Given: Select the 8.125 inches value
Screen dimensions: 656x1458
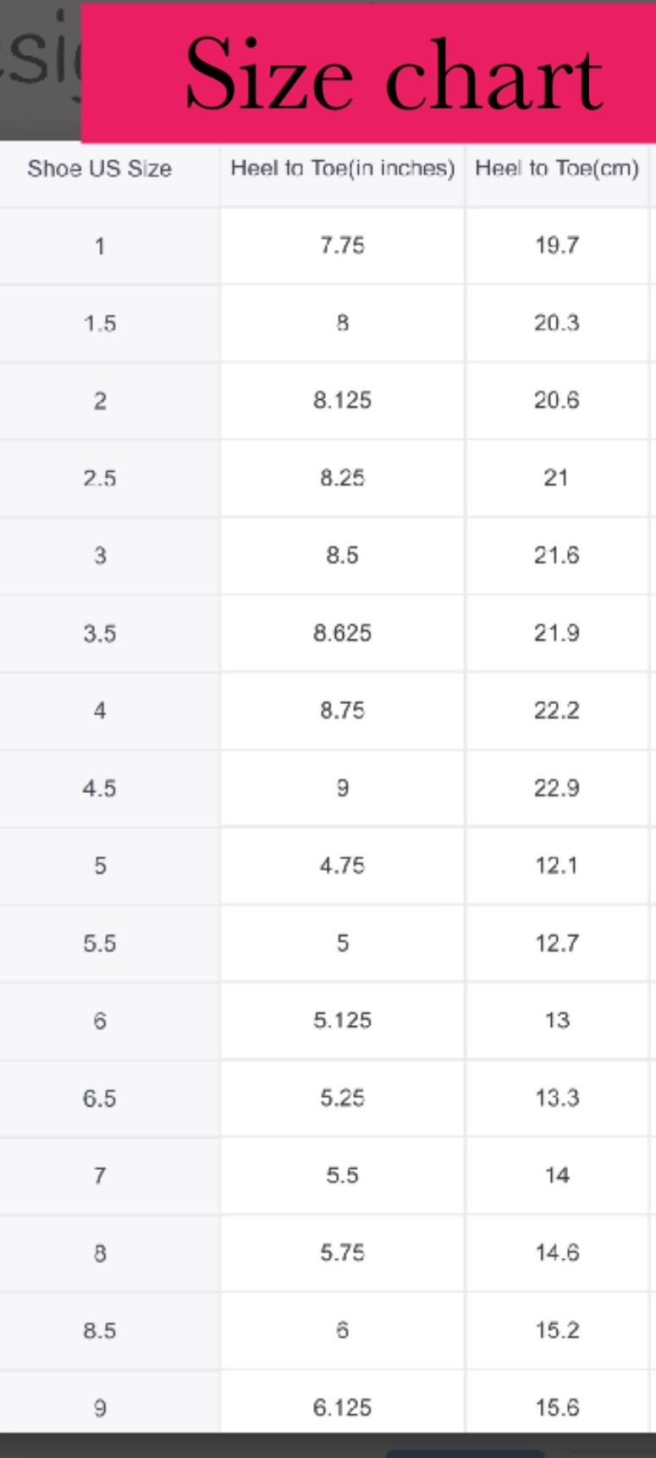Looking at the screenshot, I should click(x=343, y=401).
